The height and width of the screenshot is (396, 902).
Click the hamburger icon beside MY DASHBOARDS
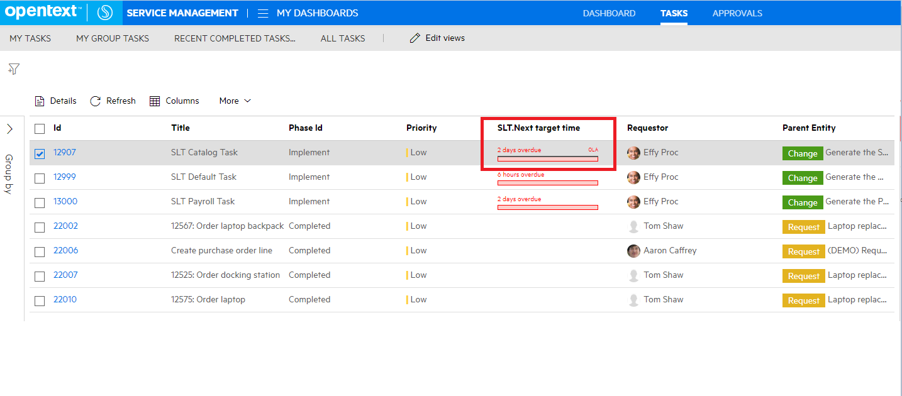point(262,13)
